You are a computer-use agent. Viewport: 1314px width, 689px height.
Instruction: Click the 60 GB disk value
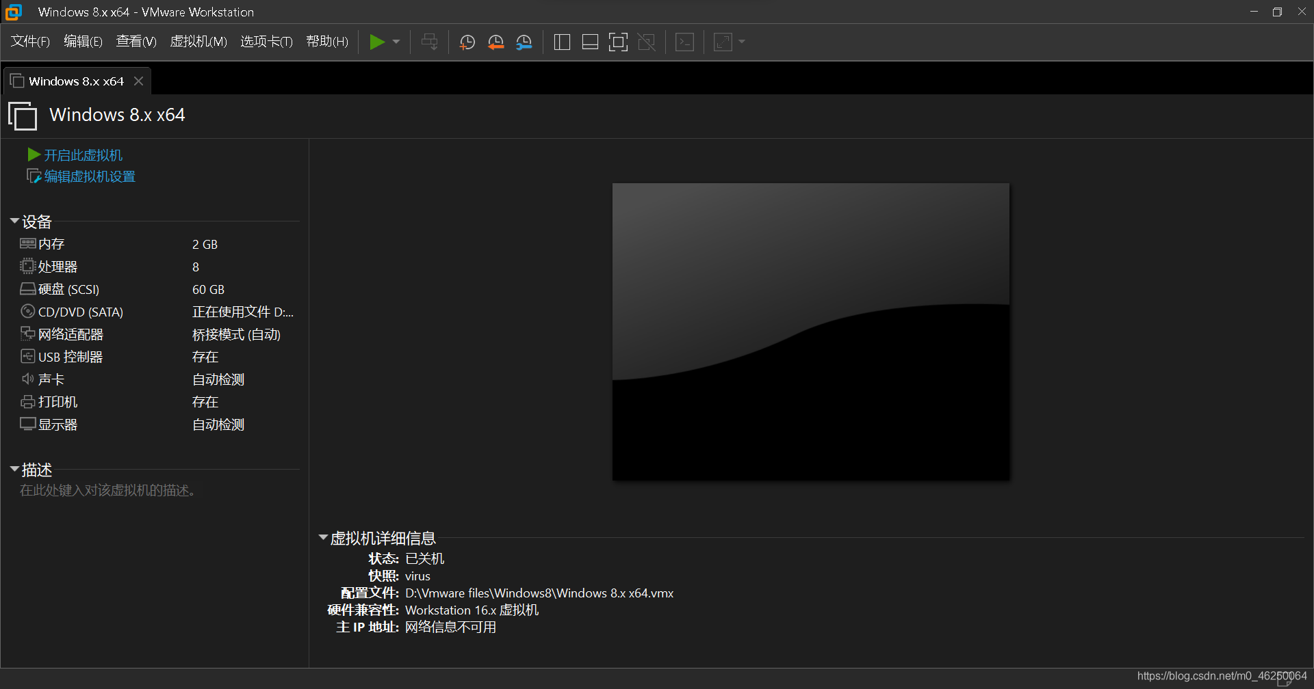click(208, 289)
